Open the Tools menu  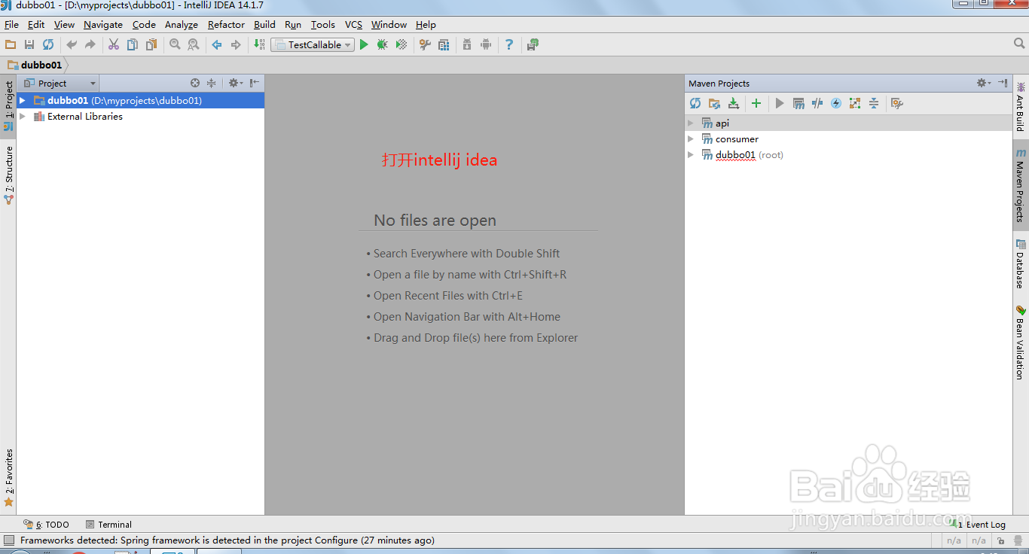(x=322, y=24)
